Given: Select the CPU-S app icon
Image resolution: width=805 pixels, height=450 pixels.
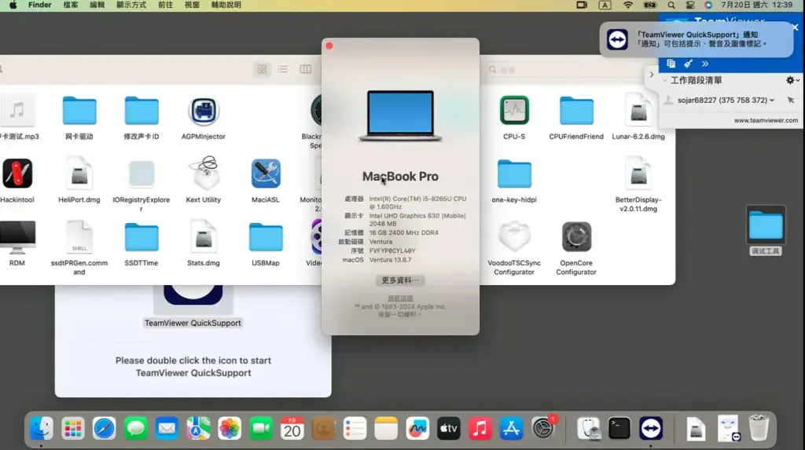Looking at the screenshot, I should pos(514,110).
